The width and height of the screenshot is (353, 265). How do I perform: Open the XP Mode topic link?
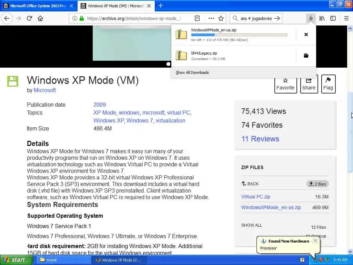click(x=105, y=112)
